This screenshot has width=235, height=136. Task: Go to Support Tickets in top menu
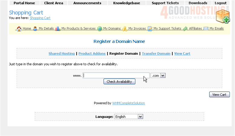point(165,3)
